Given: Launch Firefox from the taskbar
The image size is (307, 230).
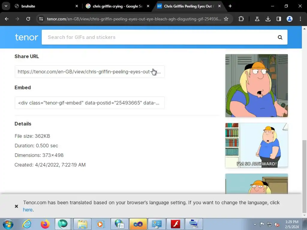Looking at the screenshot, I should (x=45, y=224).
